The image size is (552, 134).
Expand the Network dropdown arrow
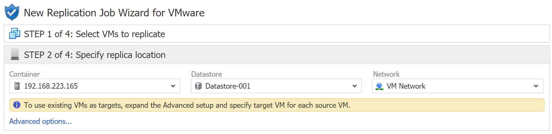(x=536, y=86)
